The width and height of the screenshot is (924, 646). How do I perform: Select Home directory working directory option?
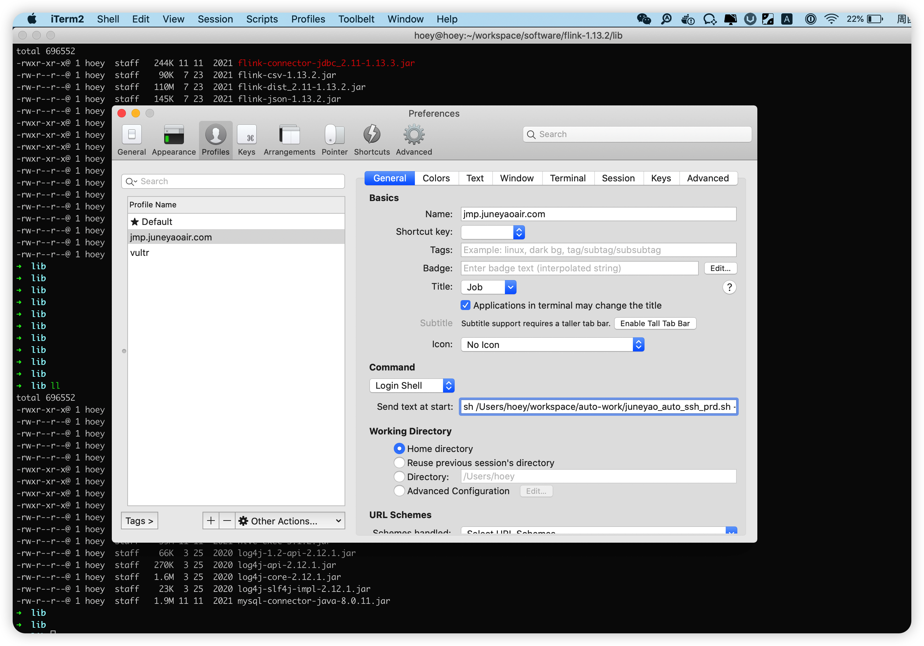point(399,448)
